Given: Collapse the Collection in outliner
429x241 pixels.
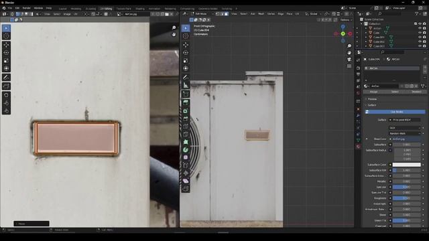Looking at the screenshot, I should tap(361, 24).
